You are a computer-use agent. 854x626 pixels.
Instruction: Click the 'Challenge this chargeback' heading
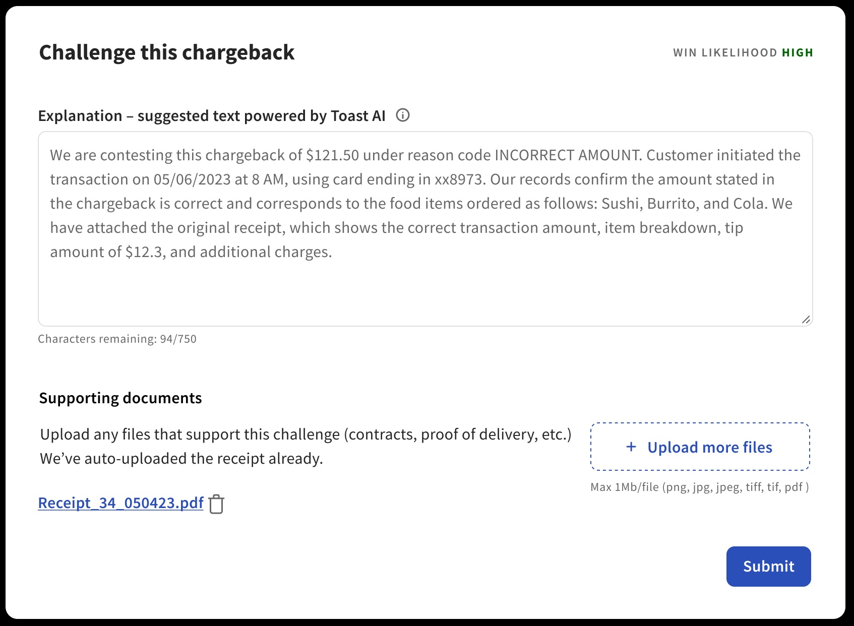tap(167, 52)
